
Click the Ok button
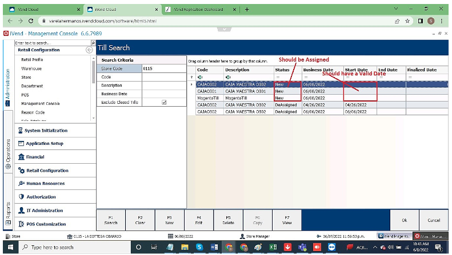coord(405,220)
